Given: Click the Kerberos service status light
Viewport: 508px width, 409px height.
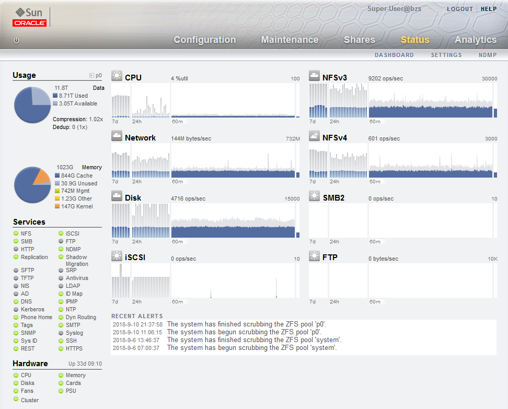Looking at the screenshot, I should [16, 310].
